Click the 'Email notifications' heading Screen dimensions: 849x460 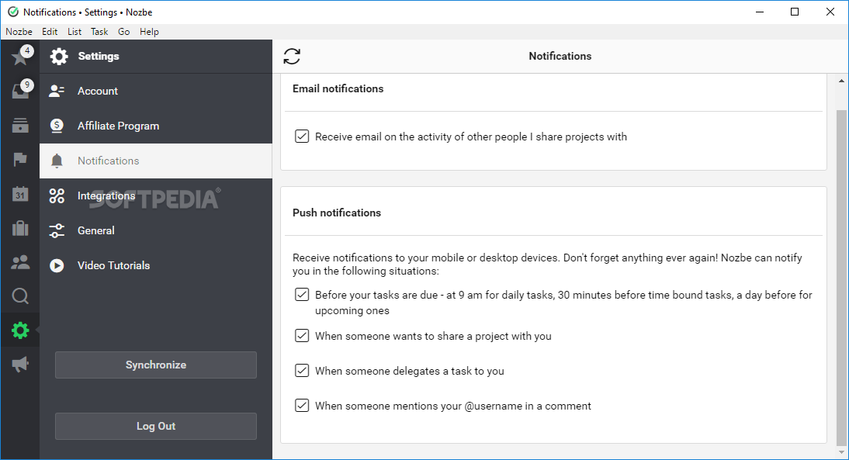pos(338,88)
